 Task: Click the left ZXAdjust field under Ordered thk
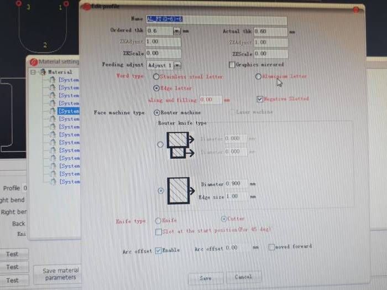pyautogui.click(x=163, y=42)
